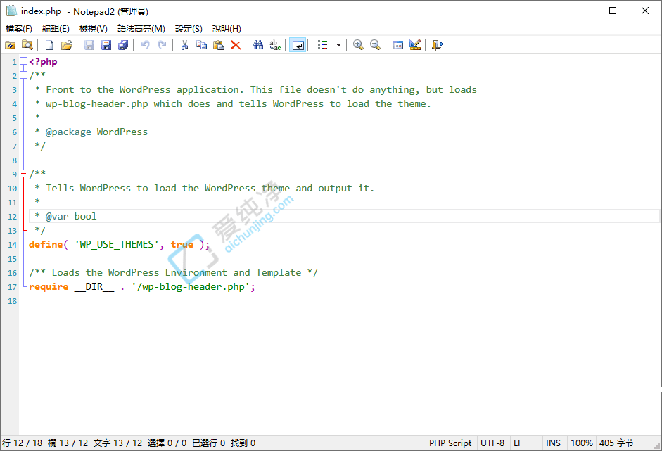
Task: Collapse the fold marker on line 1
Action: point(24,61)
